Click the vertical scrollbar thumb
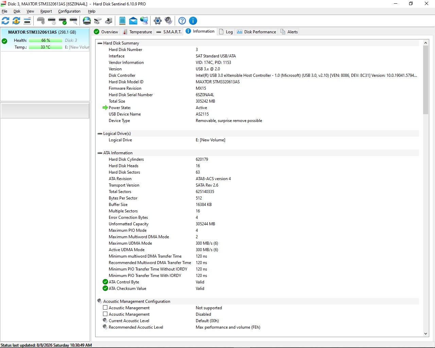435x348 pixels. pyautogui.click(x=425, y=80)
